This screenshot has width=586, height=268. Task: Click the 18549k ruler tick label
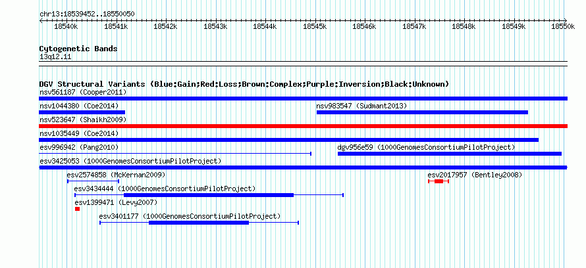click(514, 26)
